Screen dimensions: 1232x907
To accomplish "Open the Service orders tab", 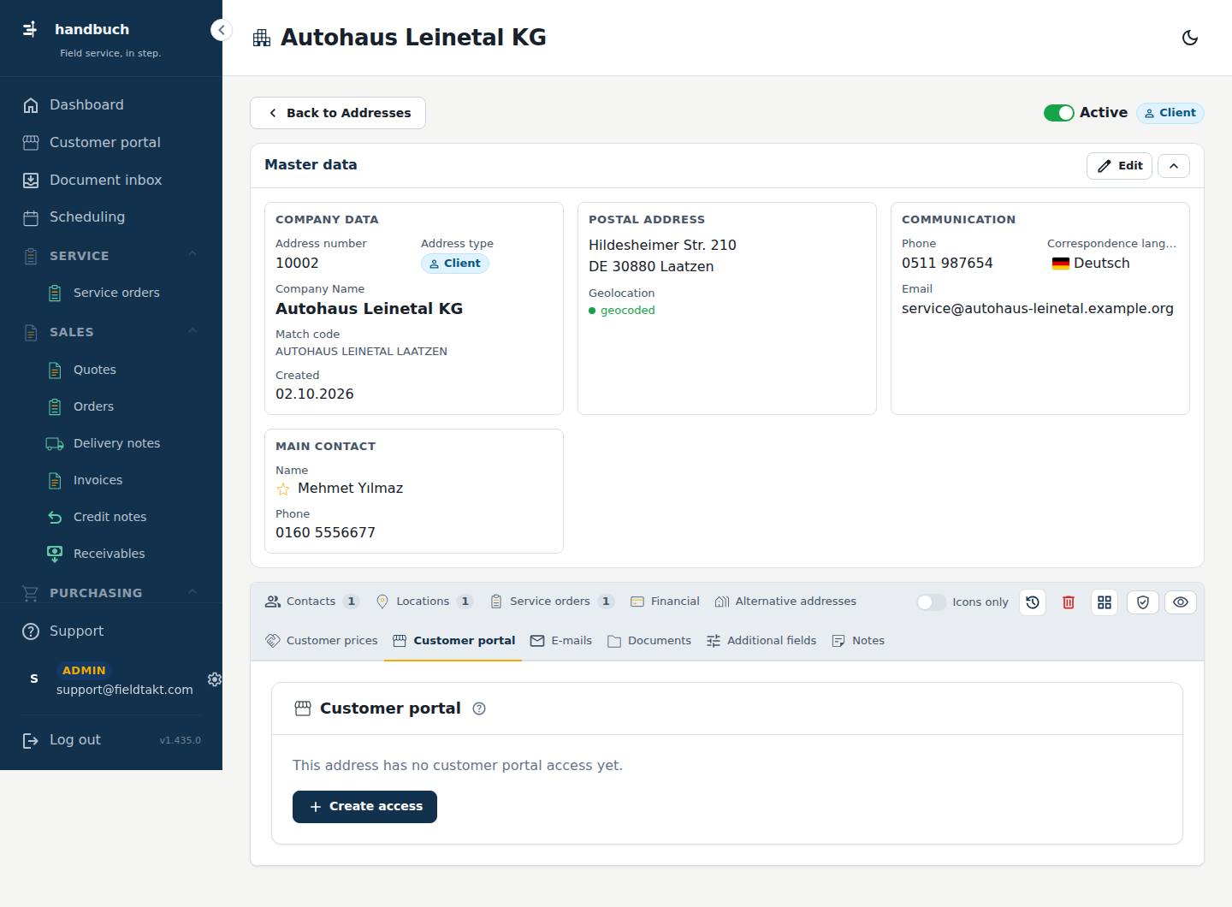I will (x=552, y=602).
